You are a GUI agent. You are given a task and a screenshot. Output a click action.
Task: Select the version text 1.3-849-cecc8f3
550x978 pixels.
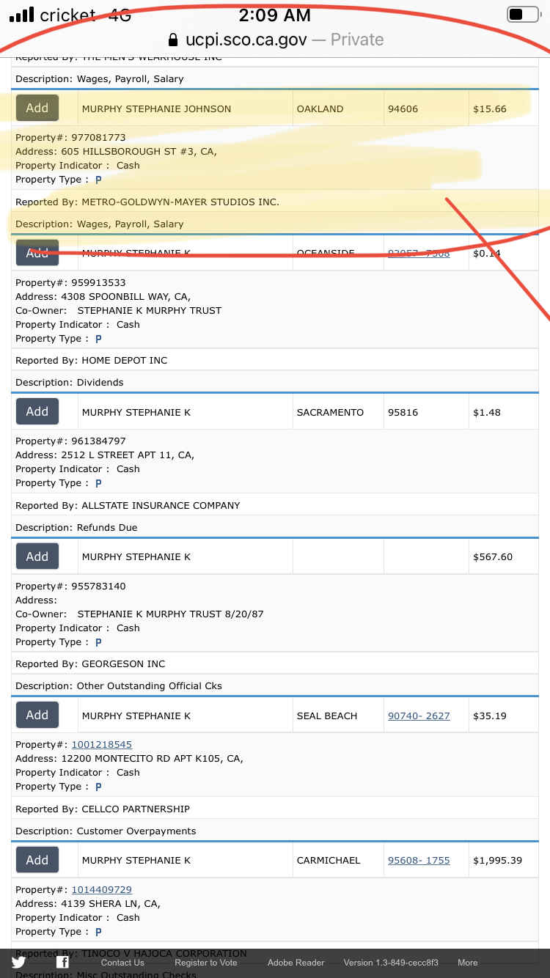coord(391,963)
